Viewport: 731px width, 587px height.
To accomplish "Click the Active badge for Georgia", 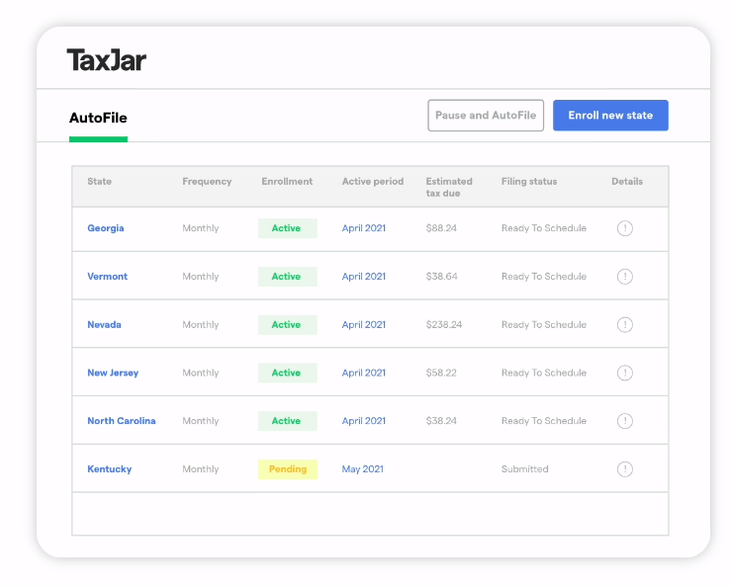I will tap(288, 228).
